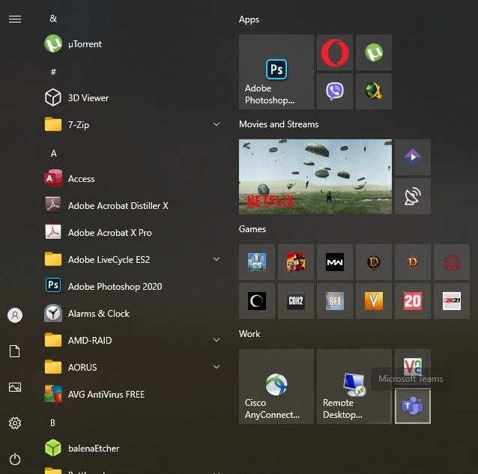The image size is (478, 474).
Task: Open the VNC tile in Work group
Action: click(413, 365)
